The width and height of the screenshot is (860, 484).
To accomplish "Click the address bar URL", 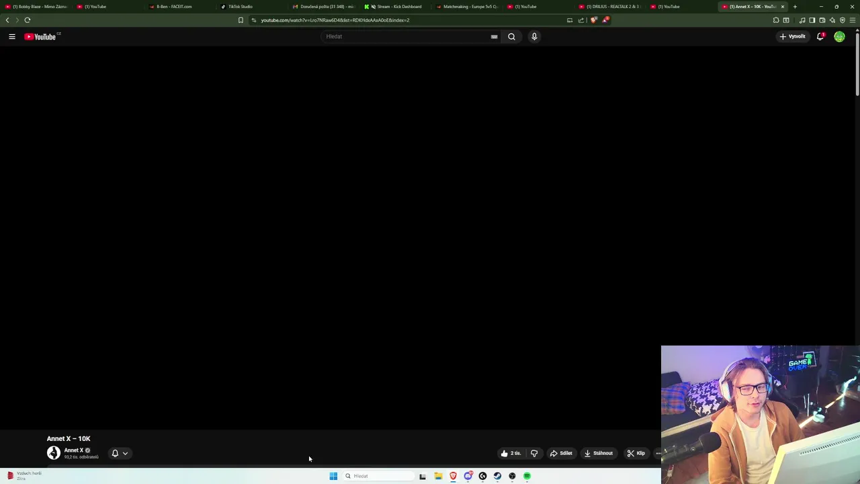I will coord(335,20).
